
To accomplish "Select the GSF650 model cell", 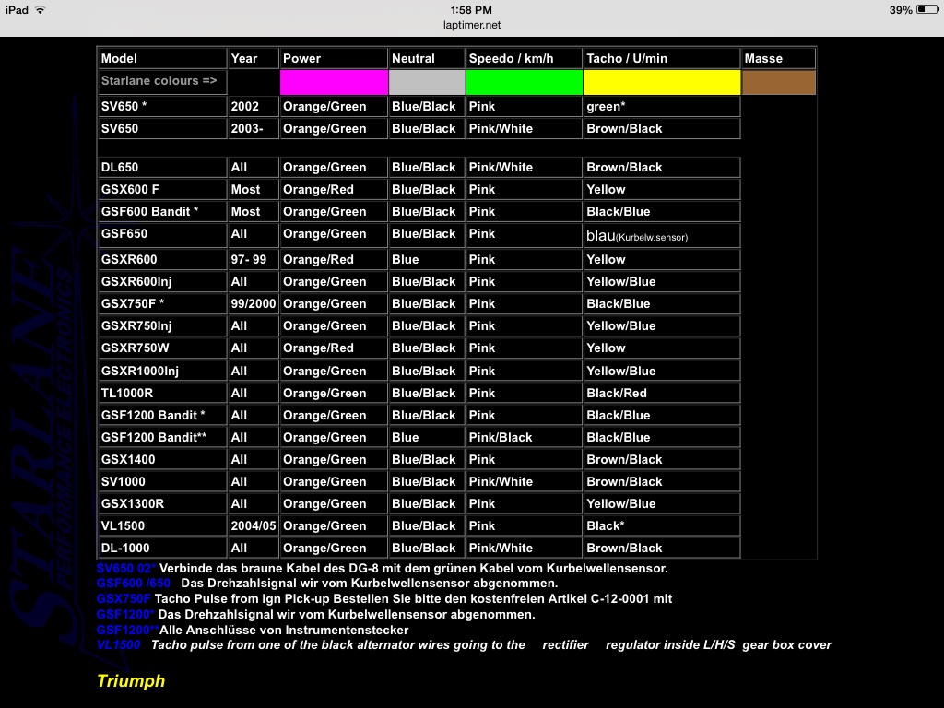I will [162, 235].
